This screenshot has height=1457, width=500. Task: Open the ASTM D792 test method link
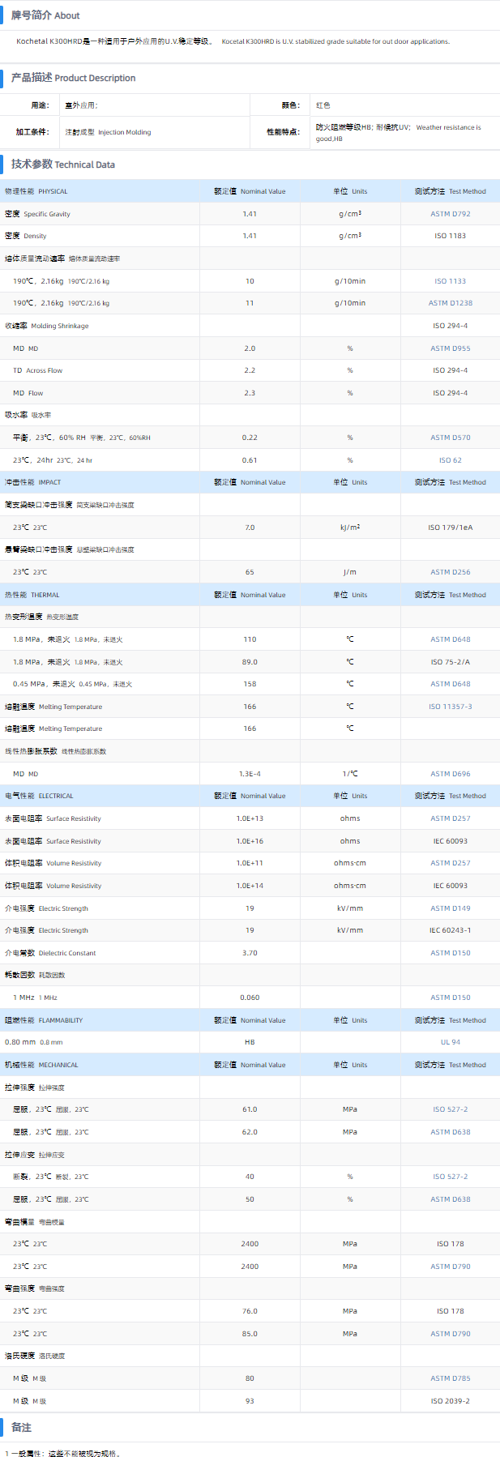450,214
